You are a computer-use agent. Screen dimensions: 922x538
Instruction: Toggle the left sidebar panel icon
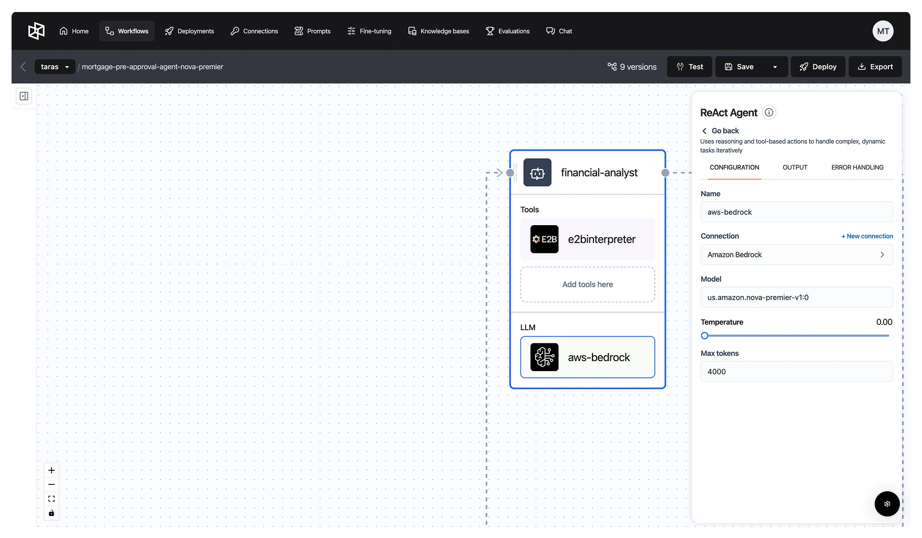click(x=24, y=96)
